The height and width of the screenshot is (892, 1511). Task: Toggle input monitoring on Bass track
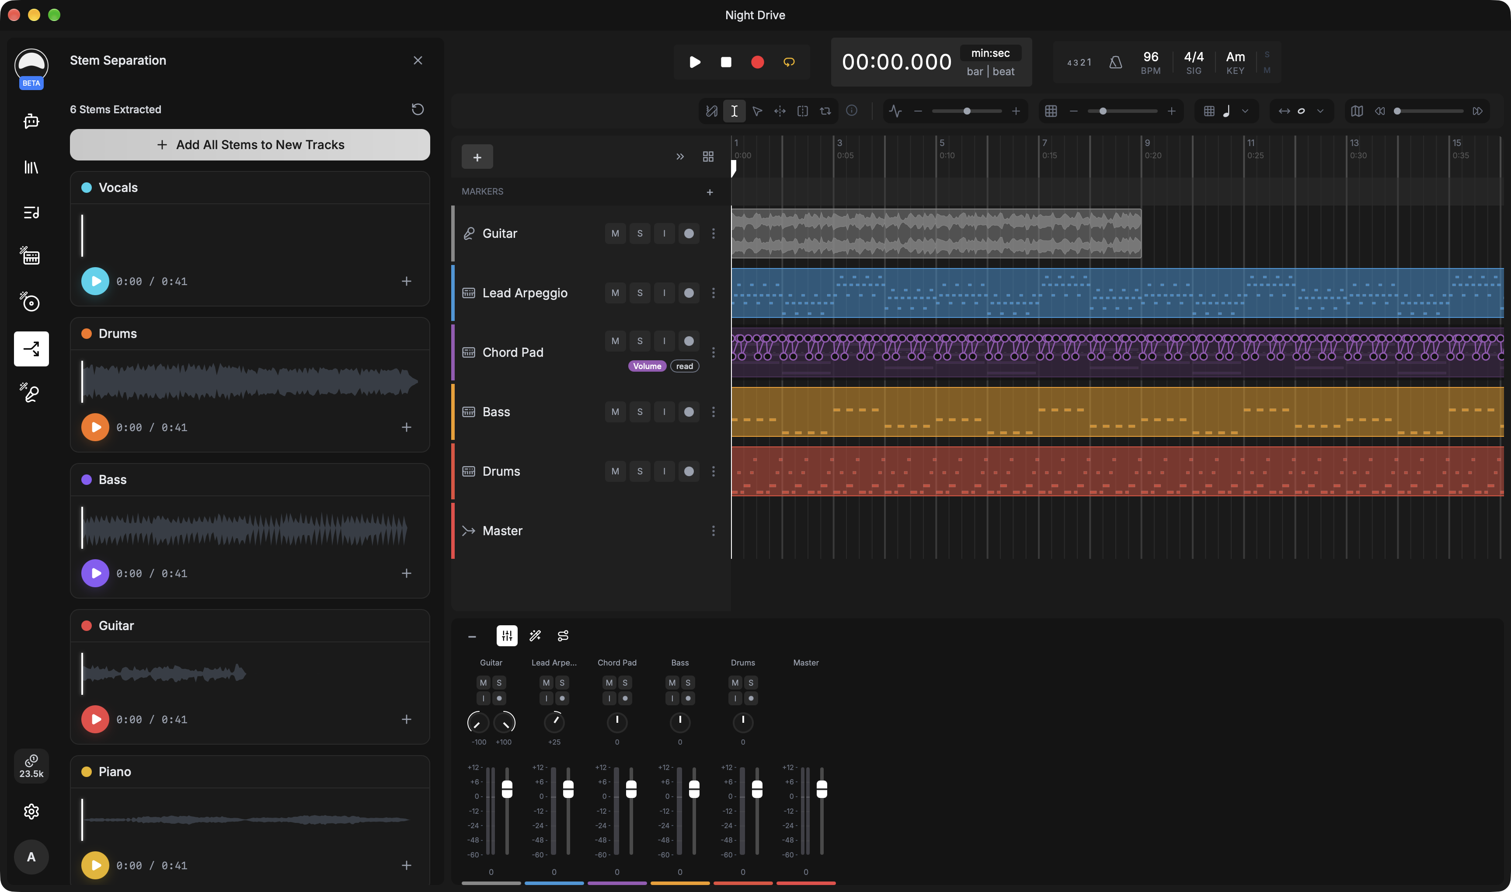(x=664, y=412)
